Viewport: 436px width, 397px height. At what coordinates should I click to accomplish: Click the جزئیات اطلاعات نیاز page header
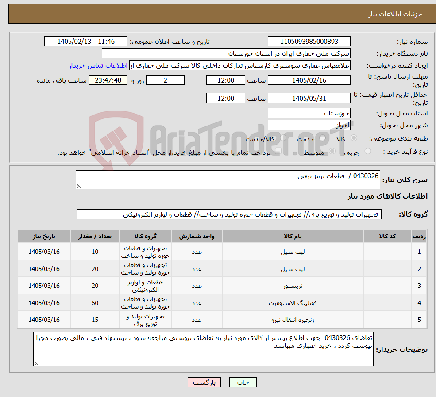(x=395, y=14)
